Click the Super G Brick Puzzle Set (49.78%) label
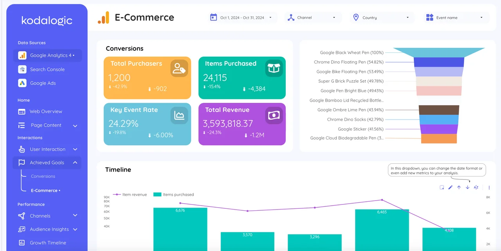 click(x=351, y=81)
